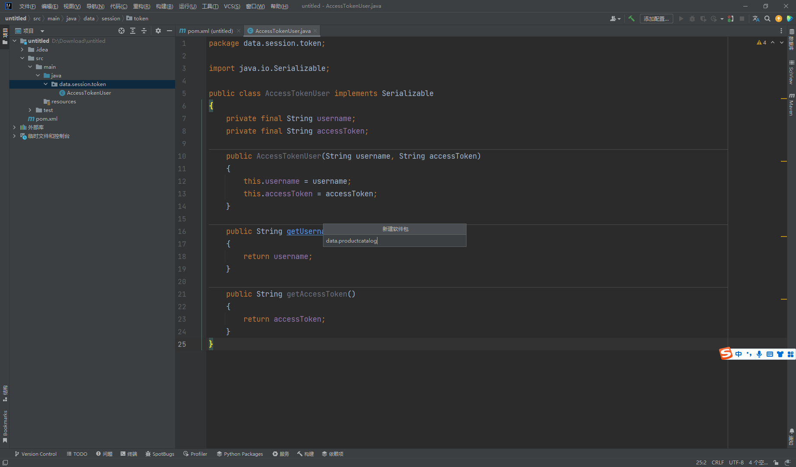Click the Profiler run icon with clock

[714, 19]
